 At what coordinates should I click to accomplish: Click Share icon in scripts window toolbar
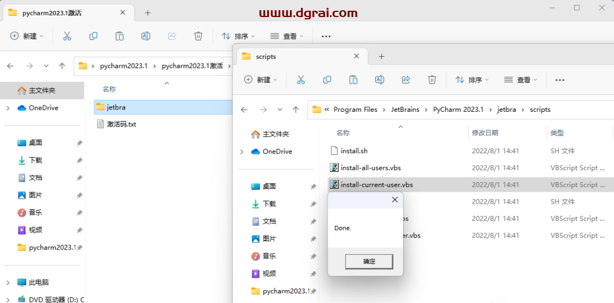pos(406,80)
